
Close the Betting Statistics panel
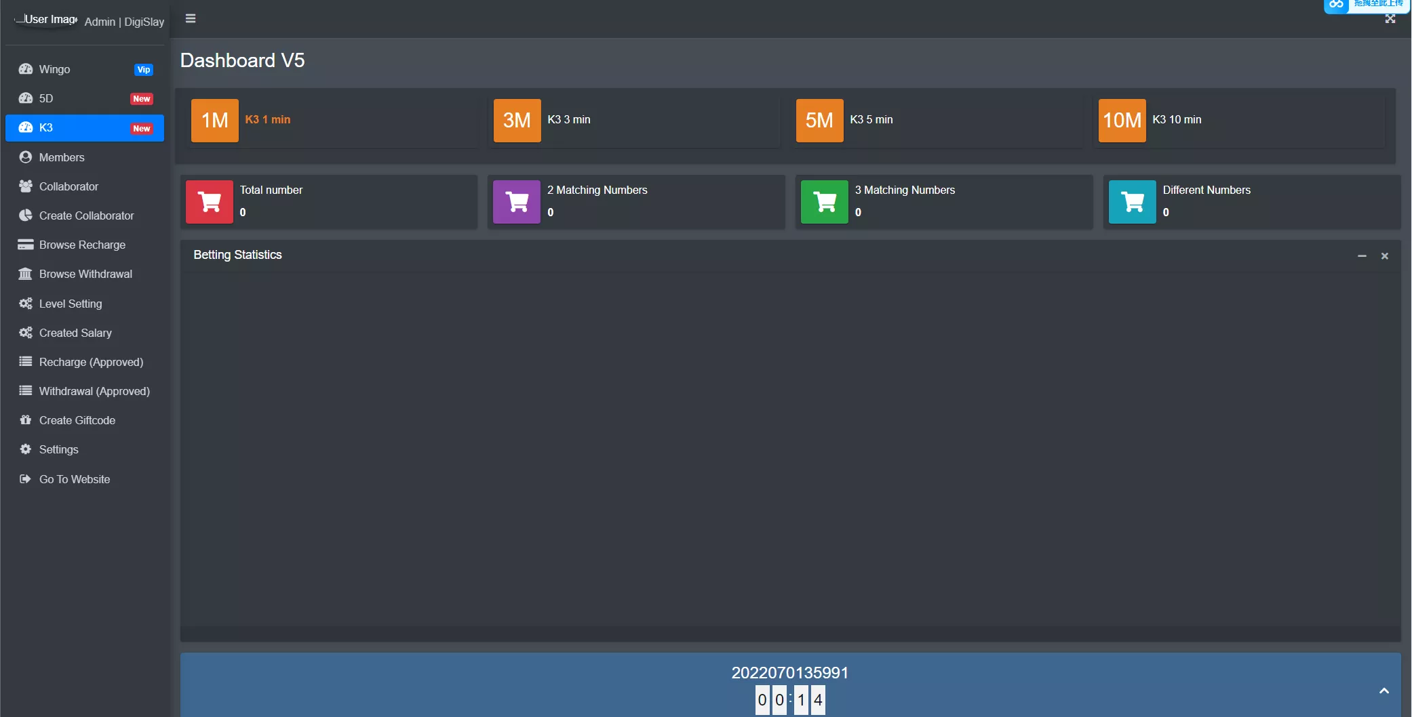[1385, 255]
